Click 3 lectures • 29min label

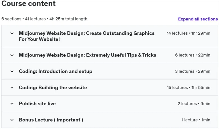[193, 71]
